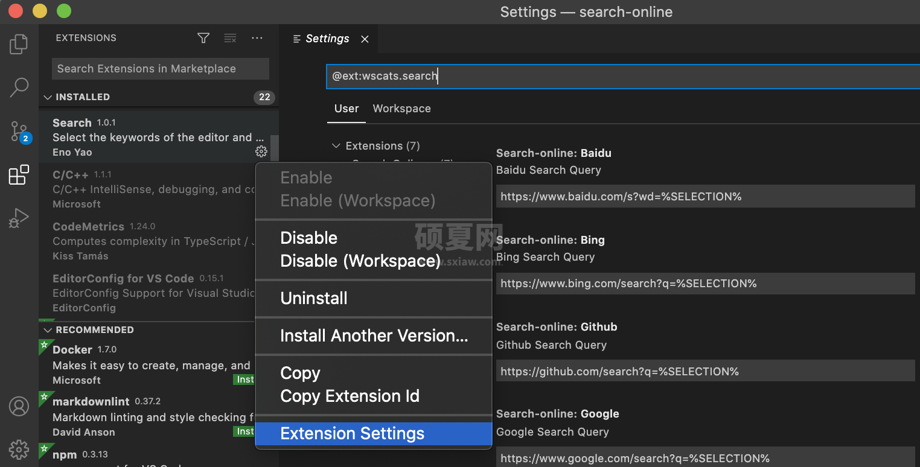Click the Search-online: Google setting title

(x=558, y=414)
